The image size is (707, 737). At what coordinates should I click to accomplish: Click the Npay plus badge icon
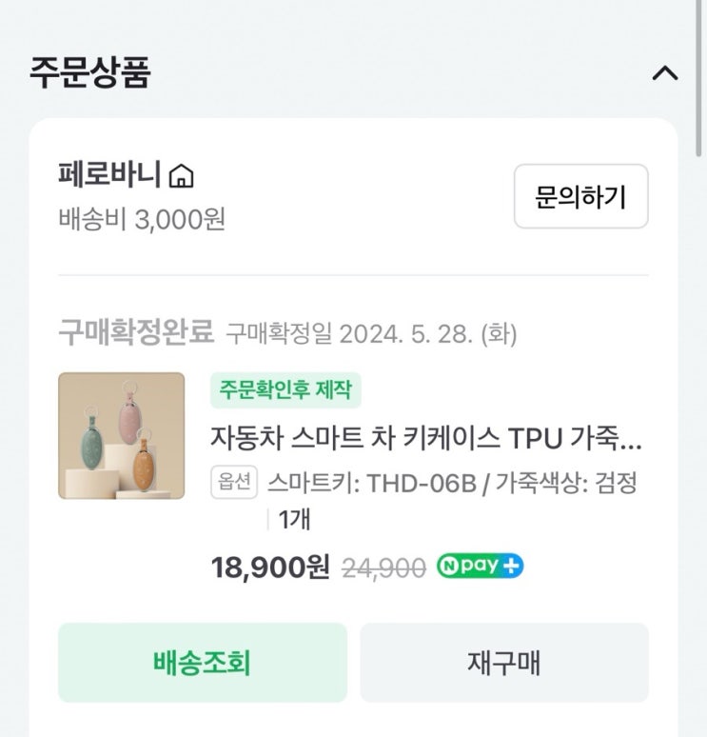(480, 567)
